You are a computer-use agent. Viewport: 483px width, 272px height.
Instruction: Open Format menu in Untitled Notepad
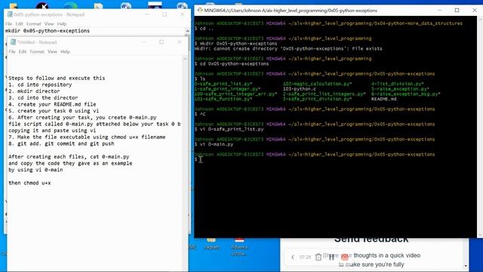[x=37, y=51]
